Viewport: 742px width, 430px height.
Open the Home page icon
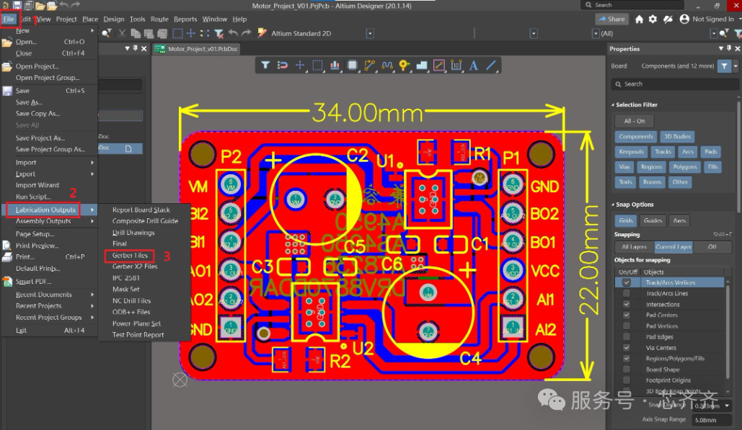[639, 19]
